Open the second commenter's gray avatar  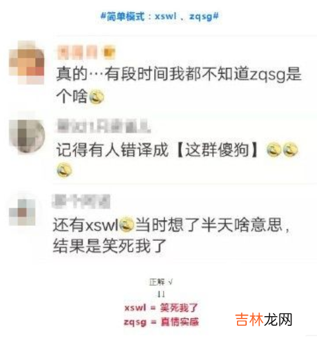27,135
